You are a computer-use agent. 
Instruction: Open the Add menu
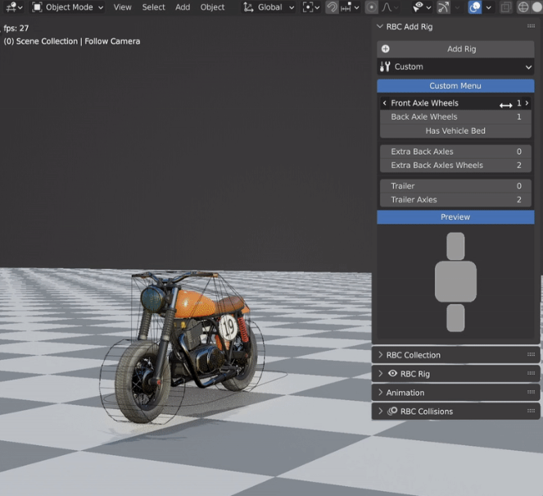[x=183, y=7]
